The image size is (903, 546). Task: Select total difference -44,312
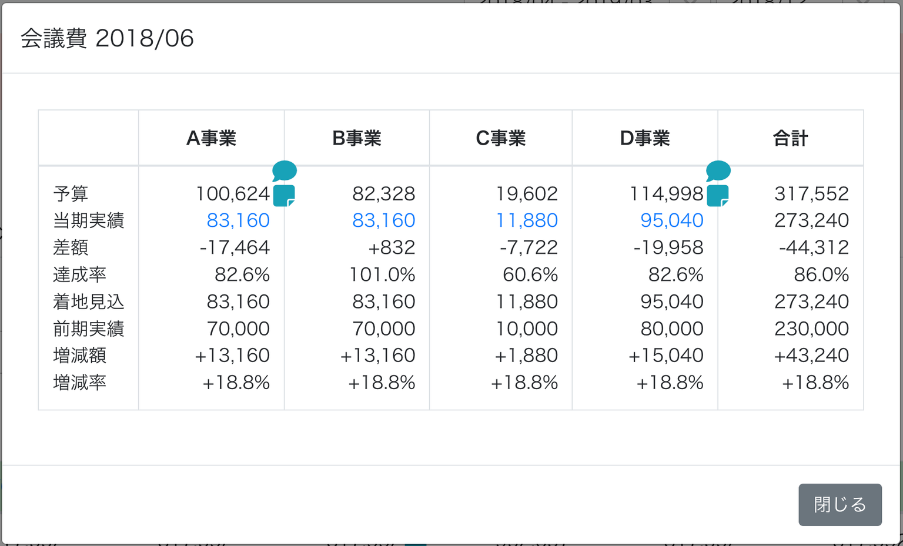[x=814, y=247]
